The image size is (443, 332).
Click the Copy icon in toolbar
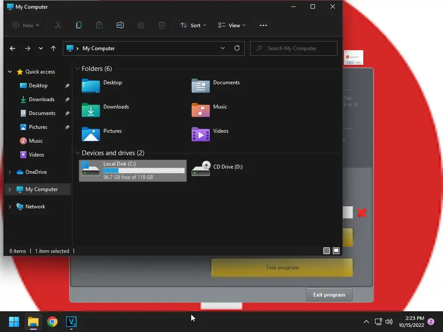[x=79, y=26]
